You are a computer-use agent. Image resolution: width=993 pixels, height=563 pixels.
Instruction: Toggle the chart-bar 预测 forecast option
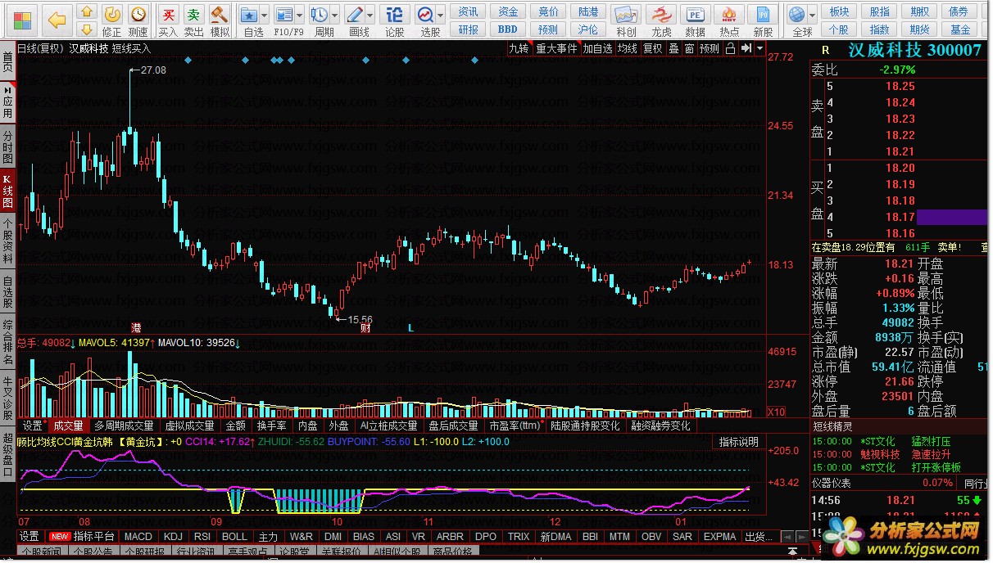(710, 48)
